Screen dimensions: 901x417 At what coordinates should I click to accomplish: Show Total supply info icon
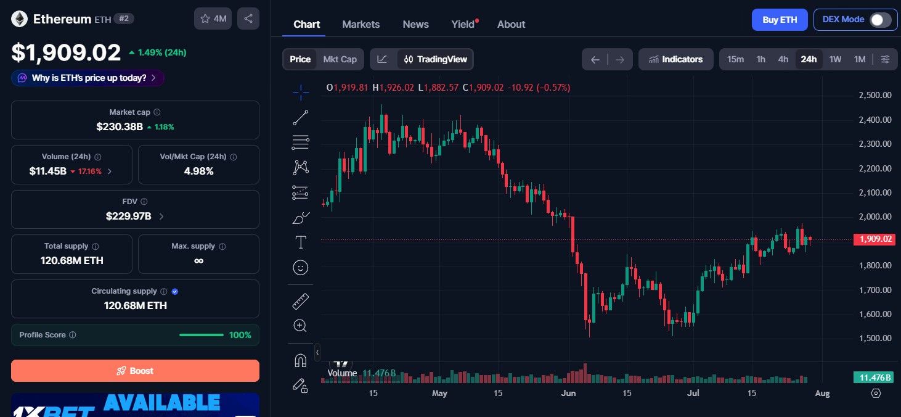click(x=96, y=246)
